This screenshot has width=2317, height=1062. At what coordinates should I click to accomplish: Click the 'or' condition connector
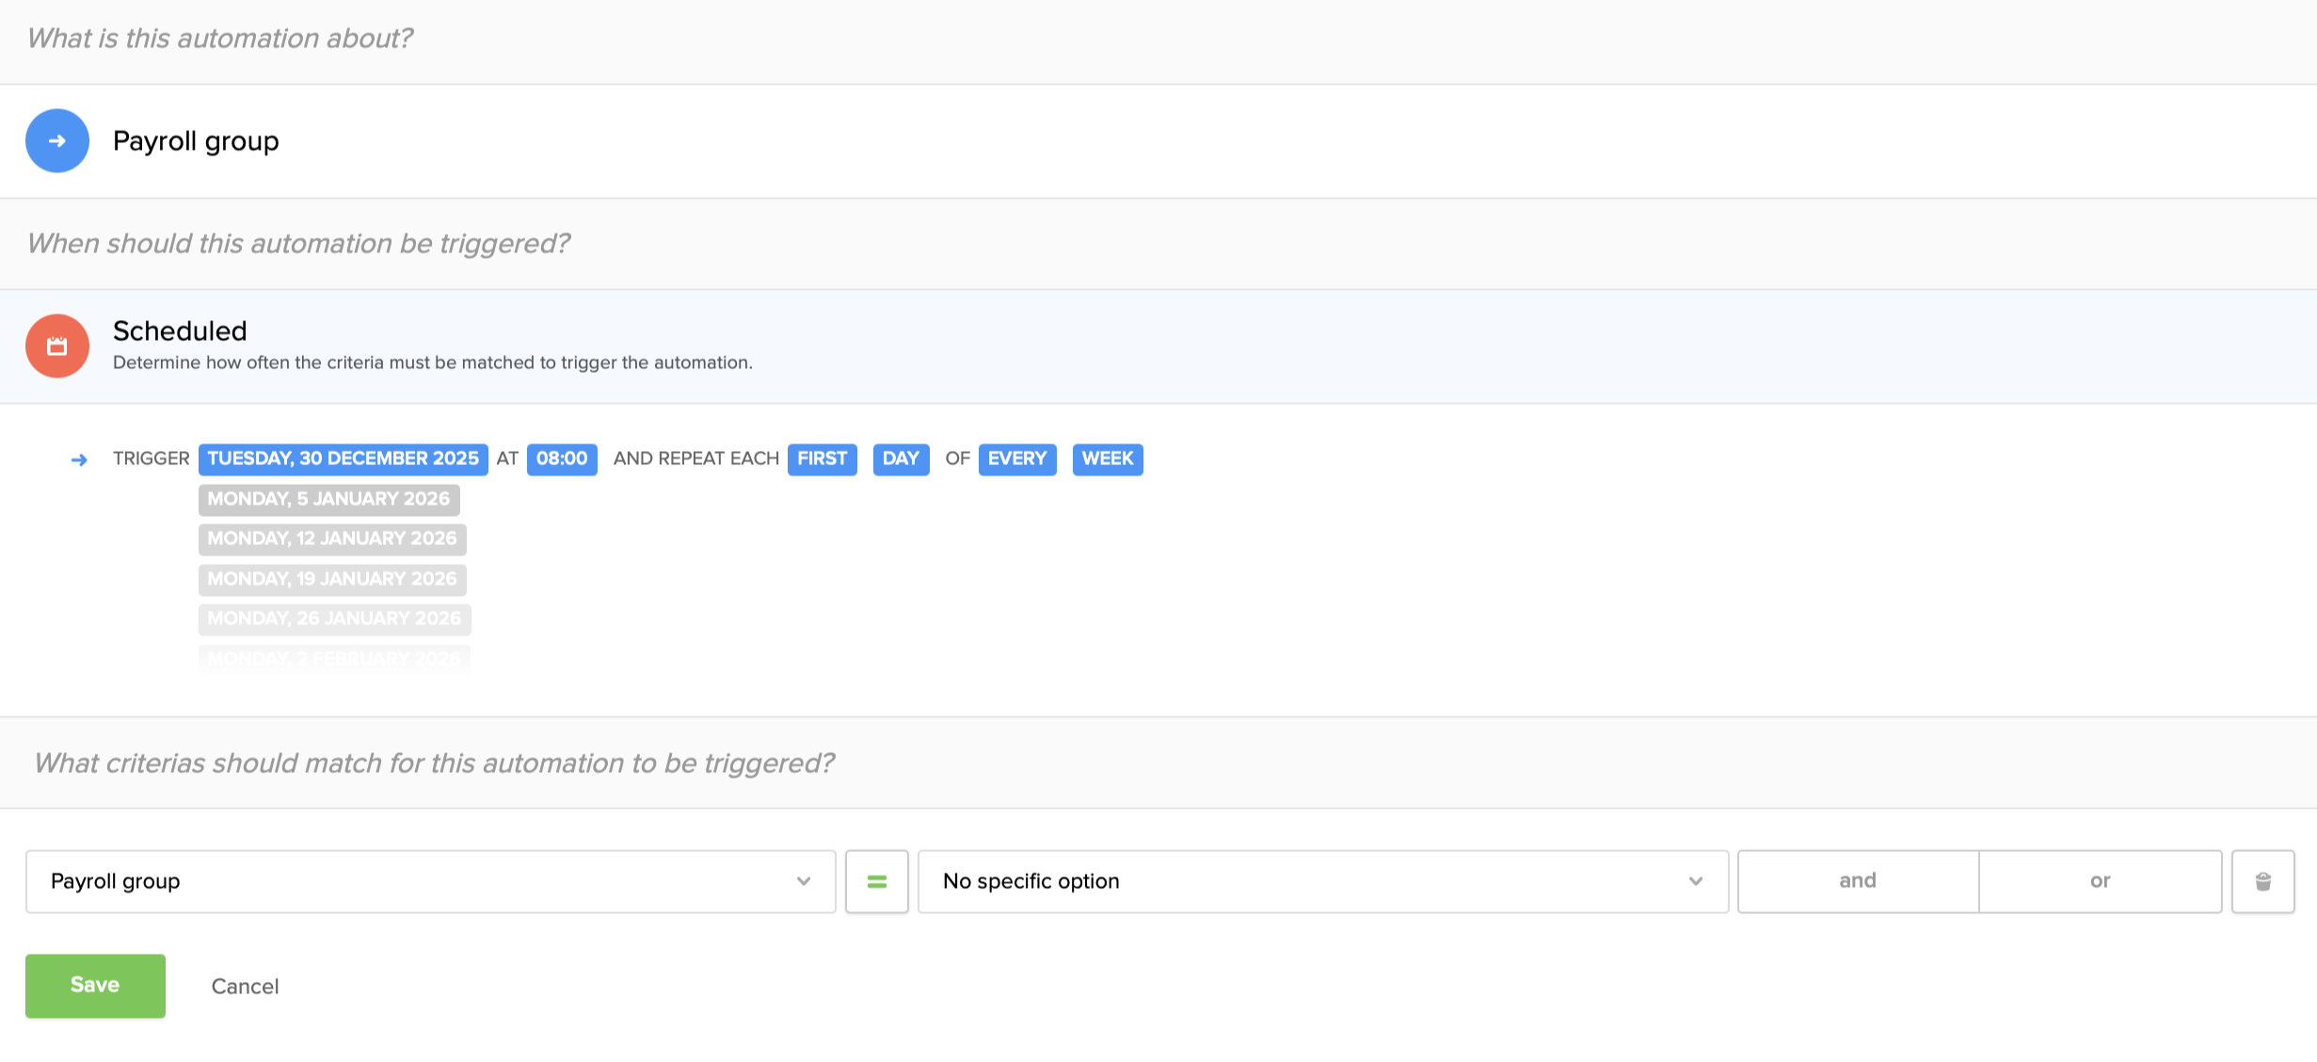2100,880
